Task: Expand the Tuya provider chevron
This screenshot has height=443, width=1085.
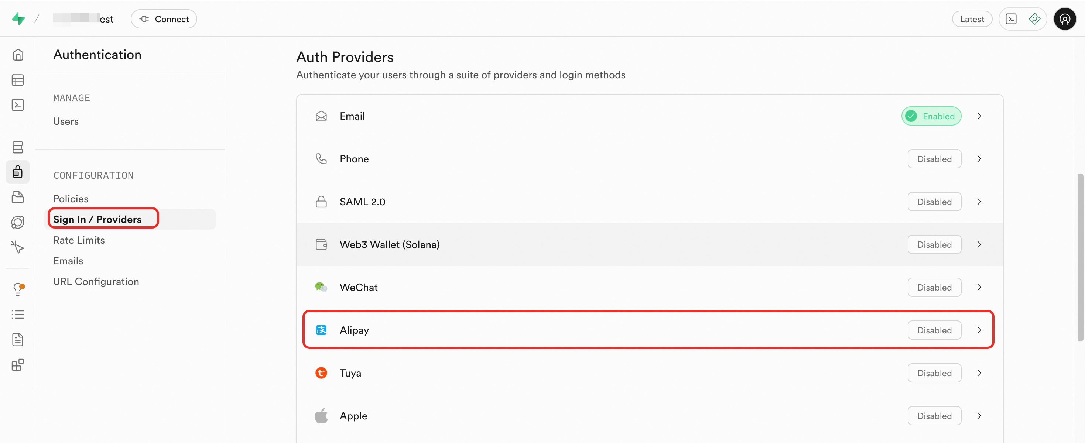Action: [979, 373]
